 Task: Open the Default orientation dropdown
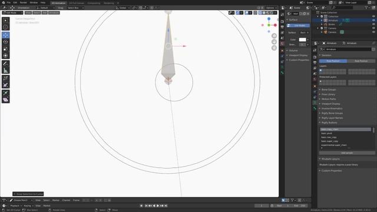(46, 8)
